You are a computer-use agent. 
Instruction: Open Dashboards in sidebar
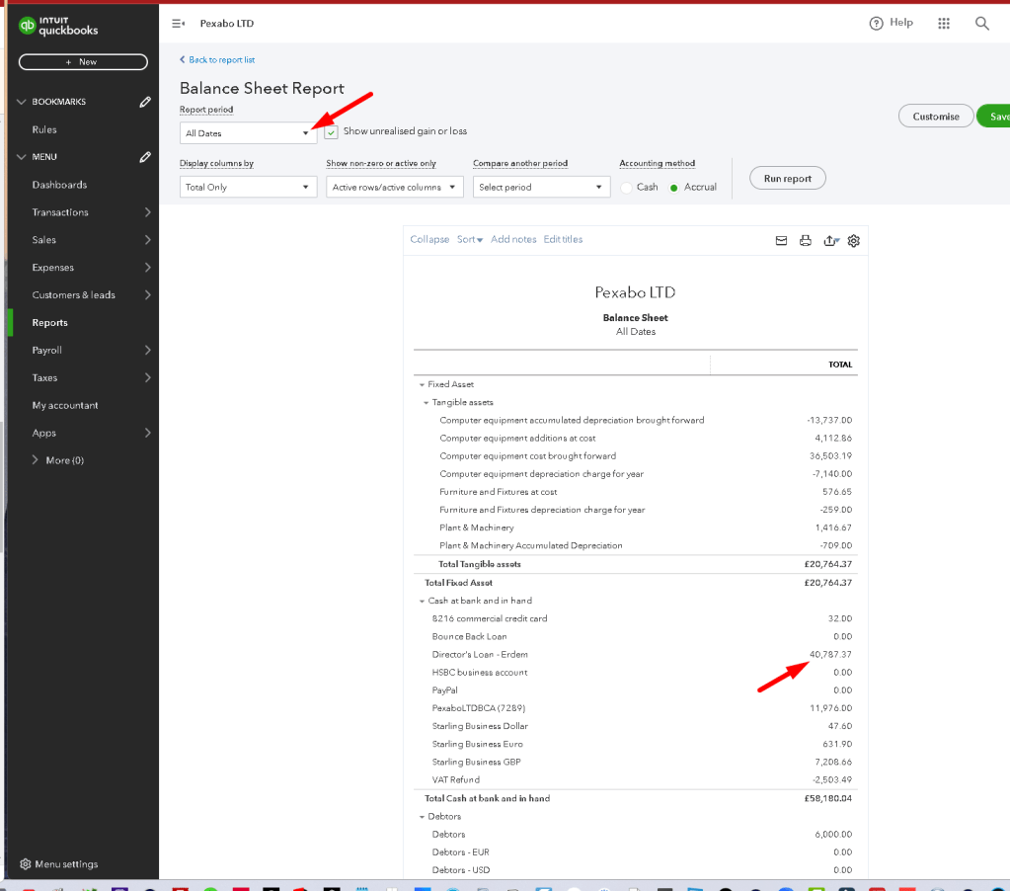tap(59, 185)
